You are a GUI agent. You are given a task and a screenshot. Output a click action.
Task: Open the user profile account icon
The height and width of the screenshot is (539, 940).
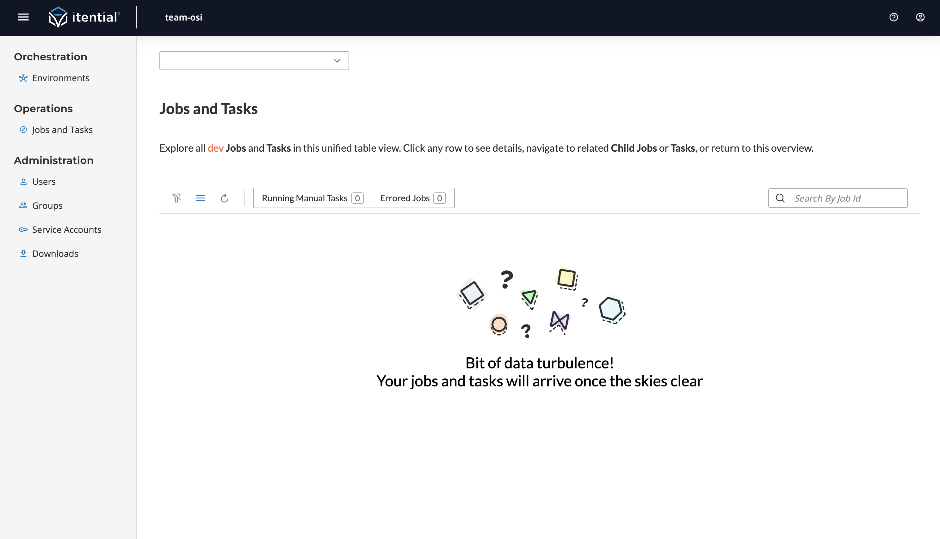tap(920, 17)
